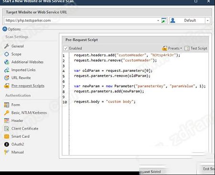Screen dimensions: 215x175
Task: Click the General wrench icon
Action: [7, 46]
